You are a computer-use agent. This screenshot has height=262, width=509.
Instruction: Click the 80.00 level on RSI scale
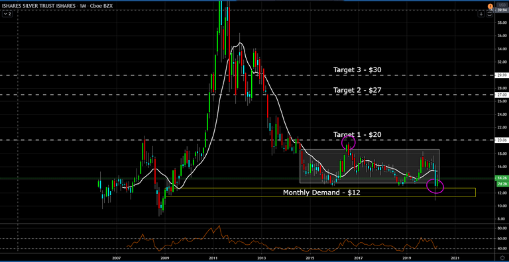(502, 228)
